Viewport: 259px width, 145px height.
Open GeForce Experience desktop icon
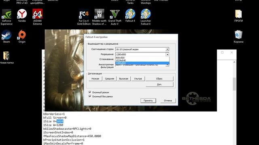pyautogui.click(x=6, y=17)
